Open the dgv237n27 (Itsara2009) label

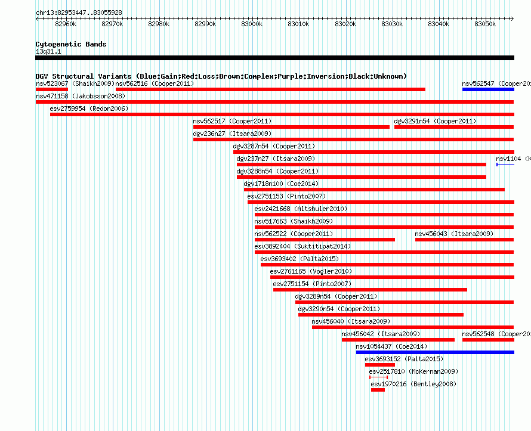click(276, 159)
